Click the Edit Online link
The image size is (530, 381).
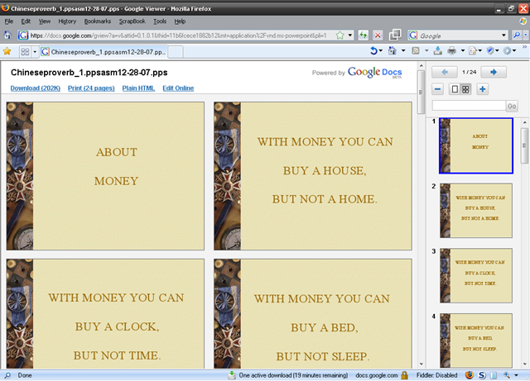click(178, 88)
